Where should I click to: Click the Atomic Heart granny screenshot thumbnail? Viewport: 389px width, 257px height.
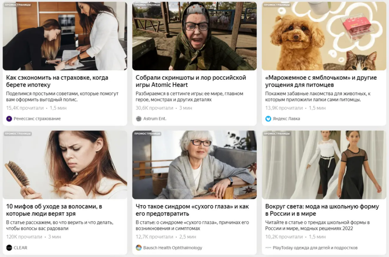click(x=194, y=36)
